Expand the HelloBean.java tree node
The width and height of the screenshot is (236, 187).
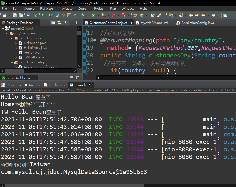point(16,43)
